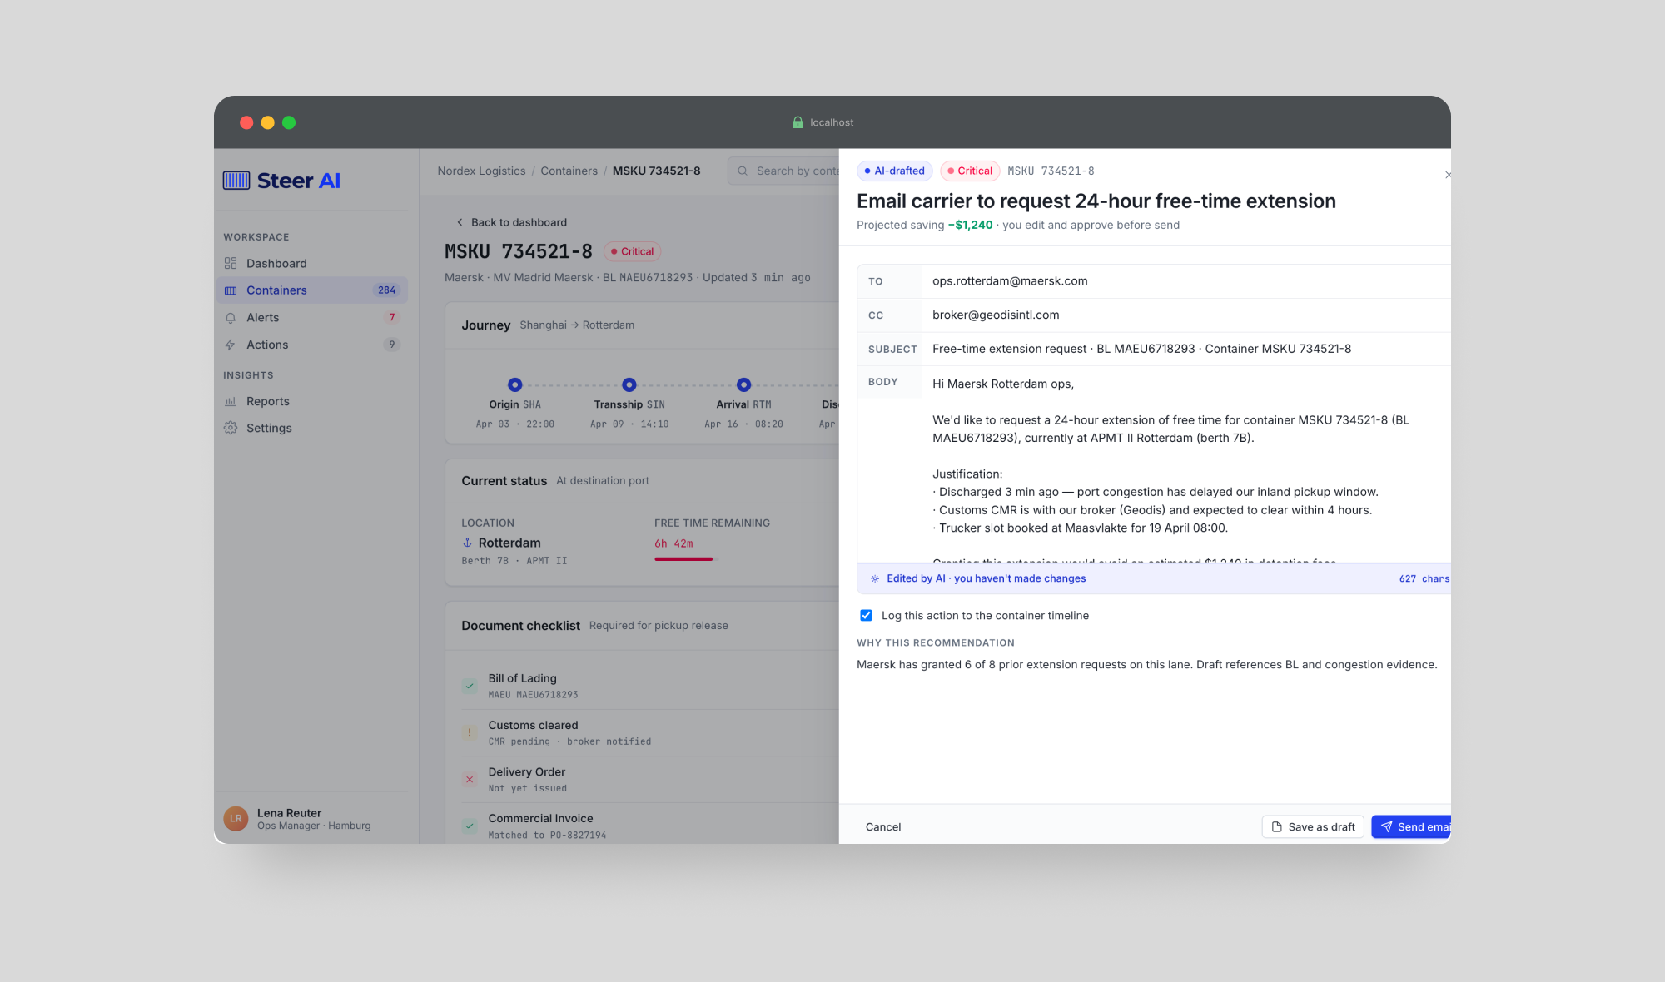Screen dimensions: 1665x982
Task: Click the Customs cleared warning icon
Action: [470, 732]
